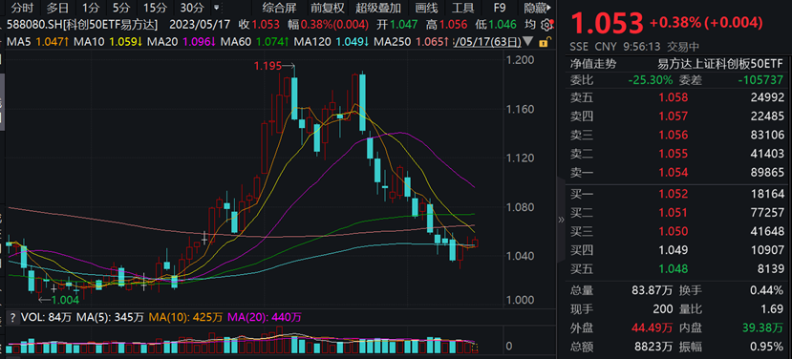Click VOL: 84万 volume label

47,318
